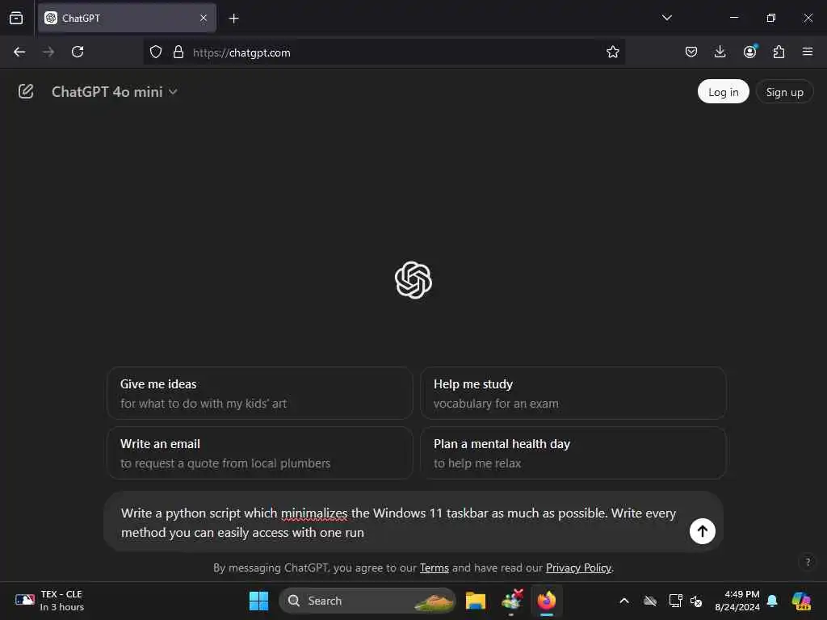Open the ChatGPT 4o mini model dropdown
Image resolution: width=827 pixels, height=620 pixels.
click(114, 92)
